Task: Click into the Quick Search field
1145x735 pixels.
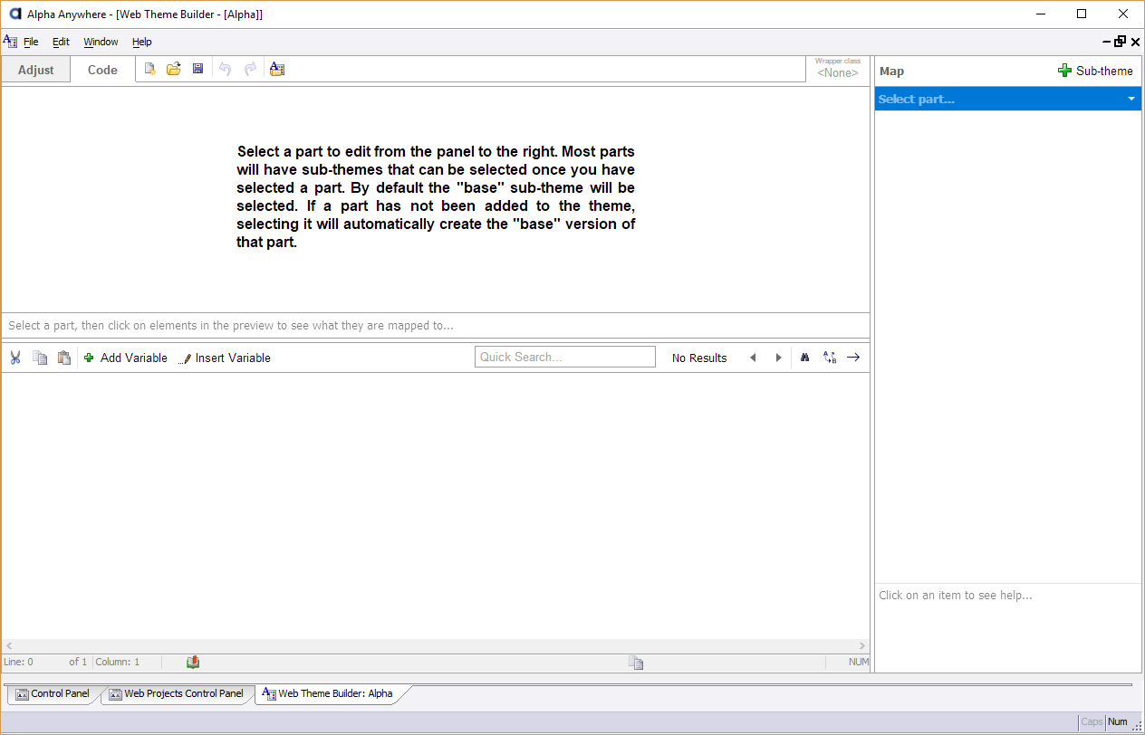Action: [x=565, y=357]
